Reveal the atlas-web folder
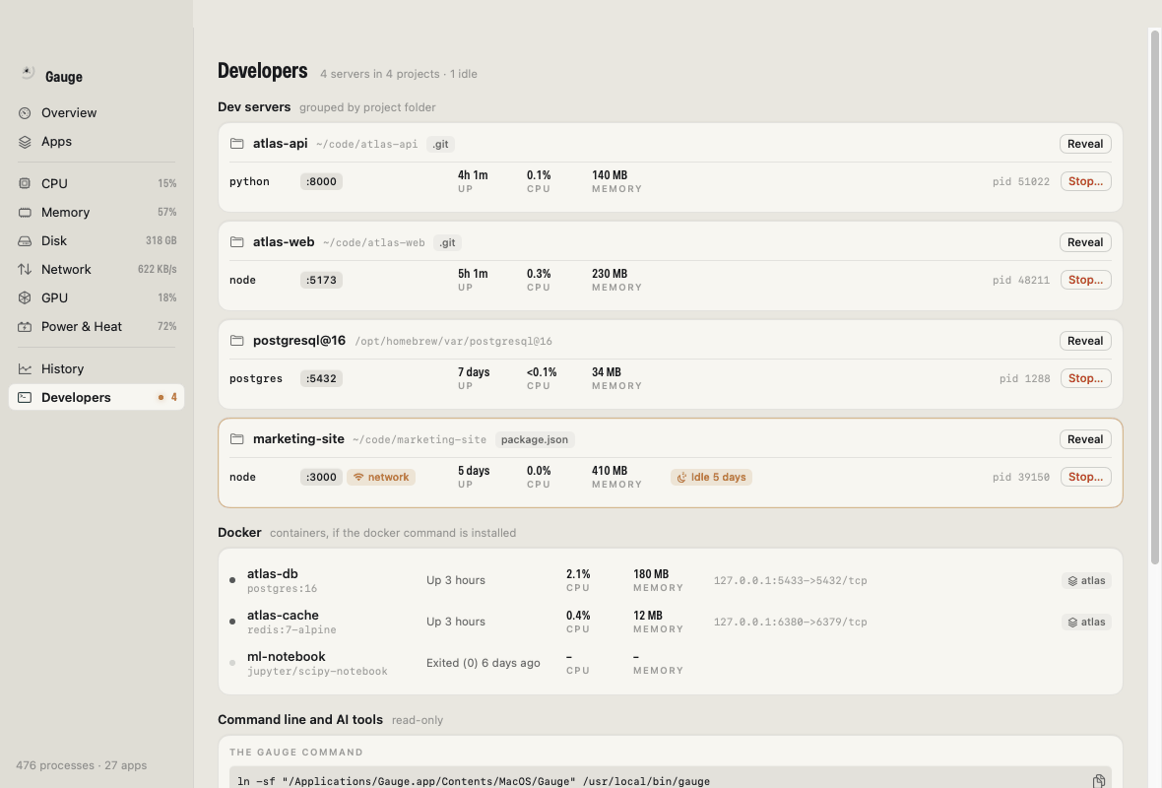1162x788 pixels. click(1085, 242)
